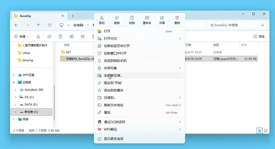Select Autodesk 360 in navigation pane
The width and height of the screenshot is (275, 149).
(32, 89)
